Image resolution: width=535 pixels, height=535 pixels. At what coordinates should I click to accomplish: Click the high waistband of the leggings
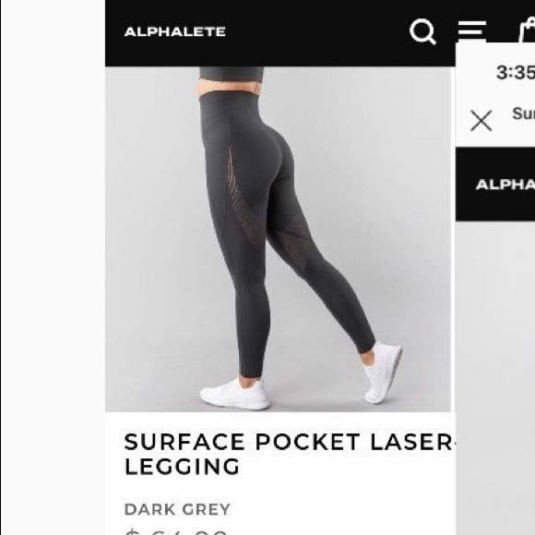click(231, 106)
